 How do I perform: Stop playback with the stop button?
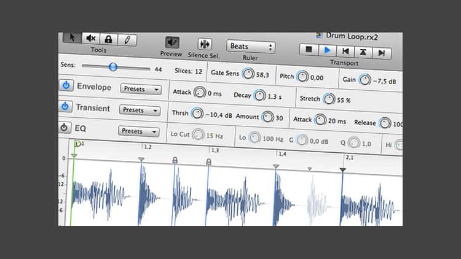point(309,49)
